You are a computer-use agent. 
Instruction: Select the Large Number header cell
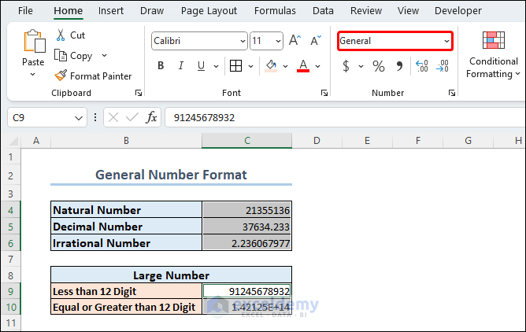click(x=171, y=275)
